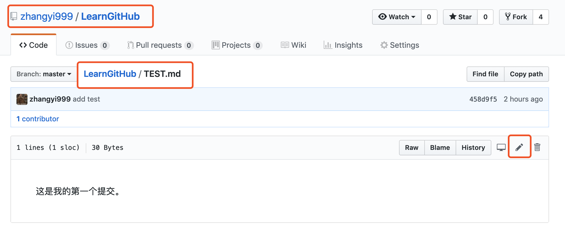Open repository Settings tab

pyautogui.click(x=400, y=45)
